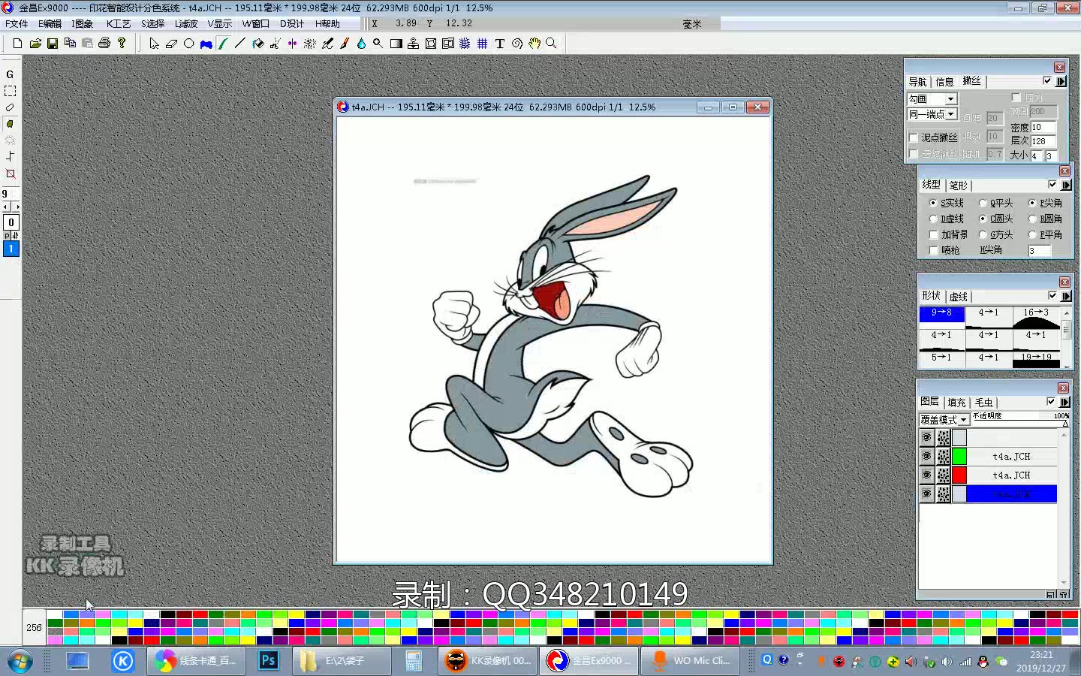Open the I图象 menu

point(82,24)
